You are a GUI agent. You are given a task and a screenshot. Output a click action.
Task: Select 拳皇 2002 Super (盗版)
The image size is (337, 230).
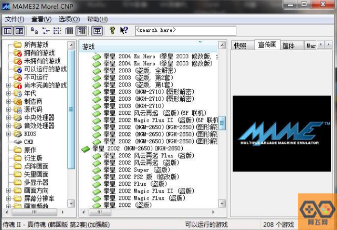[x=137, y=170]
